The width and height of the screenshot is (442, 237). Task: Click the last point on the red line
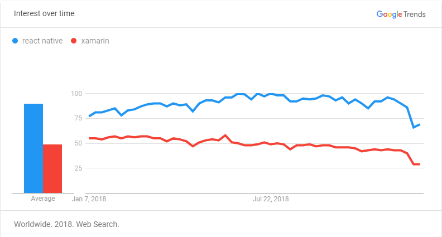tap(420, 164)
